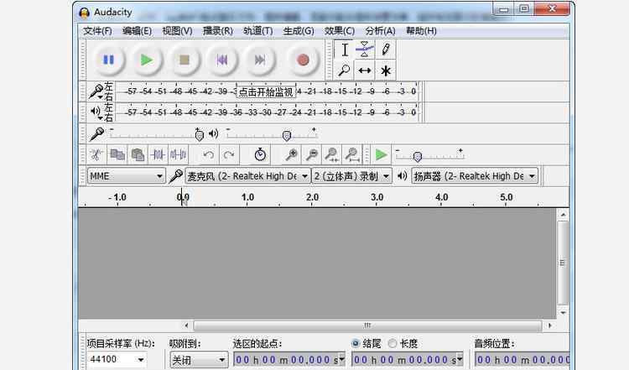Image resolution: width=629 pixels, height=370 pixels.
Task: Click the Zoom In magnifier icon
Action: (292, 155)
